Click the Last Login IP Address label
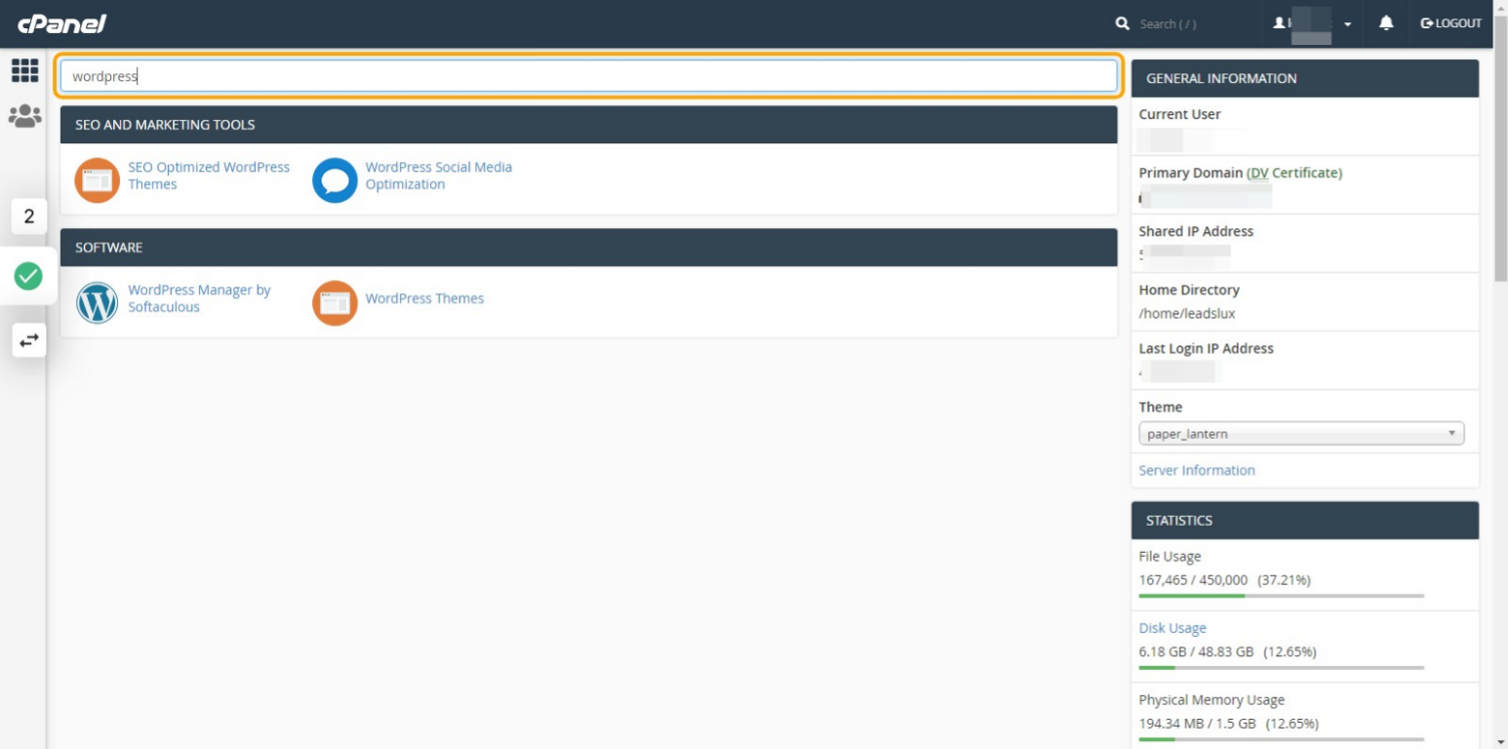 click(1207, 348)
